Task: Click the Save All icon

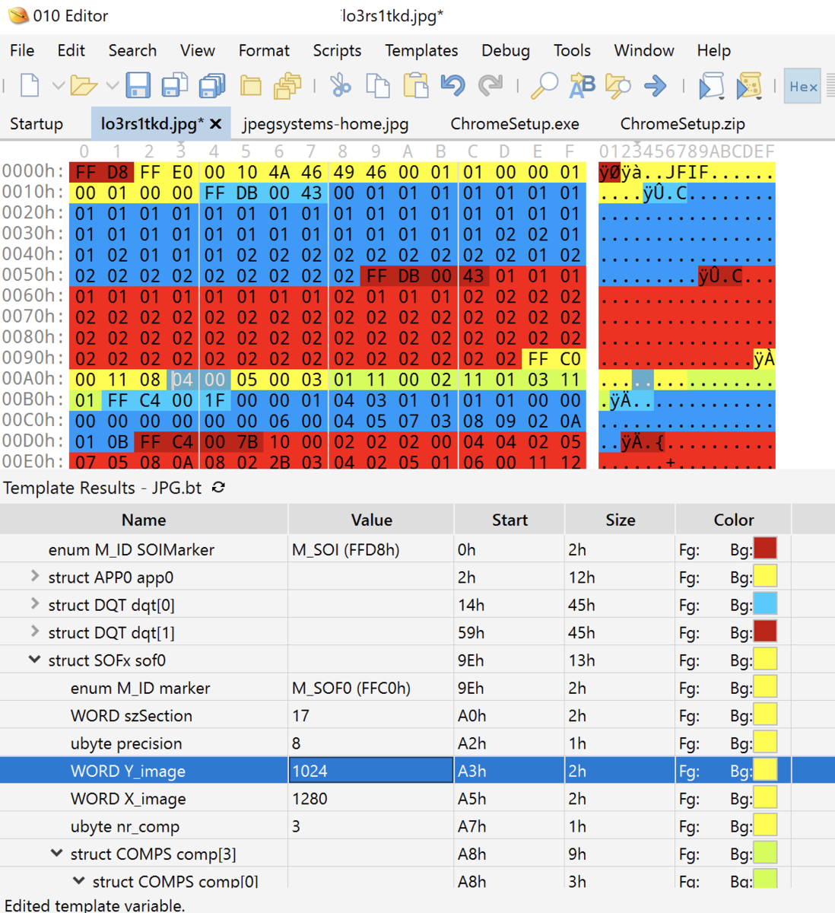Action: [x=212, y=85]
